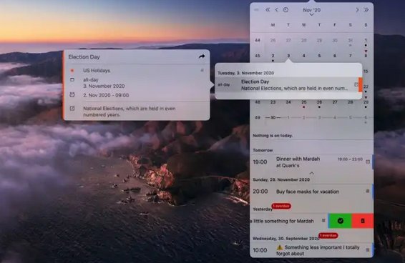The width and height of the screenshot is (405, 263).
Task: Click the 19:00 - 23:00 time range text
Action: (x=350, y=159)
